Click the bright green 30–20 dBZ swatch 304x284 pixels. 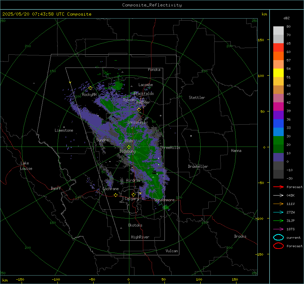coord(278,140)
